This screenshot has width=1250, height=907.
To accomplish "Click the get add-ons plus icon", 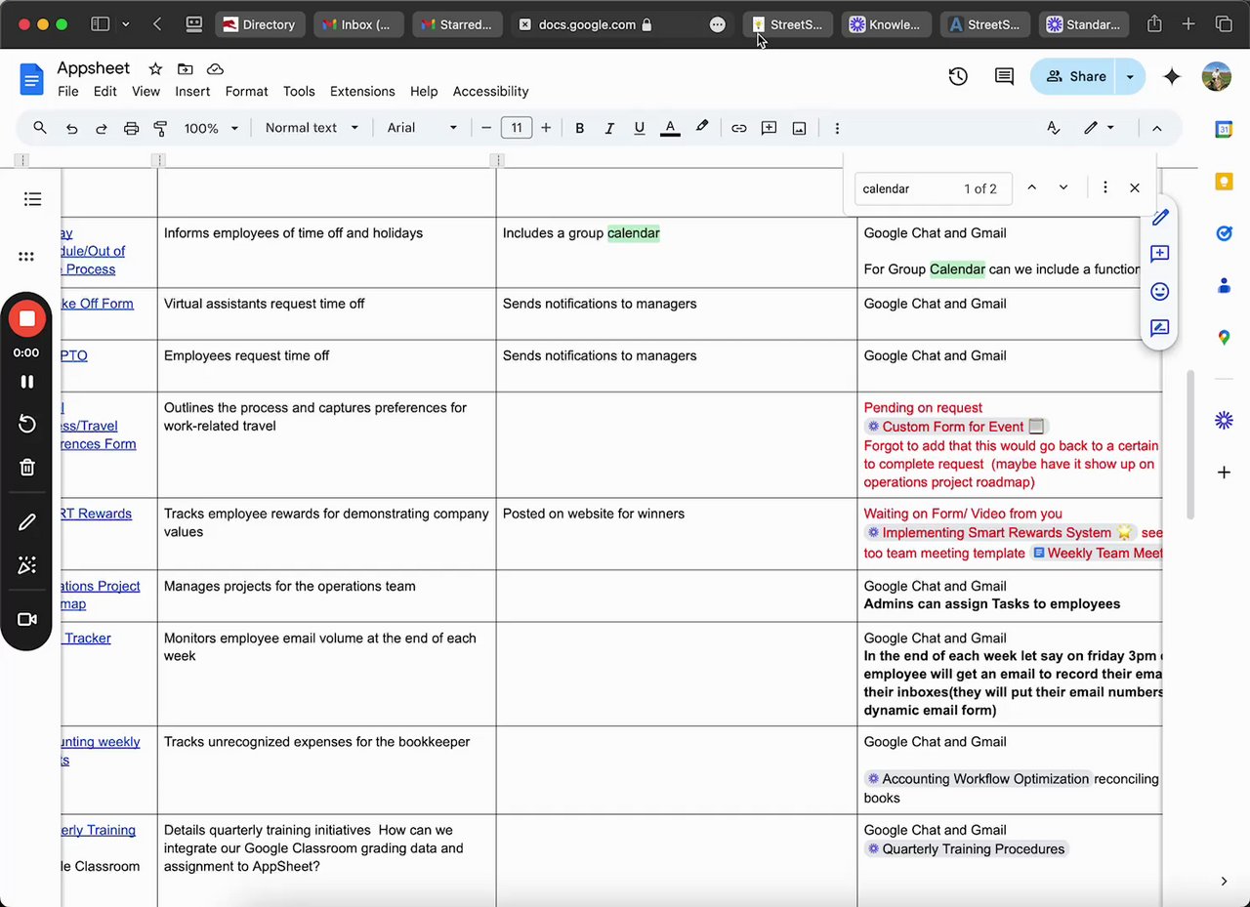I will (1224, 473).
